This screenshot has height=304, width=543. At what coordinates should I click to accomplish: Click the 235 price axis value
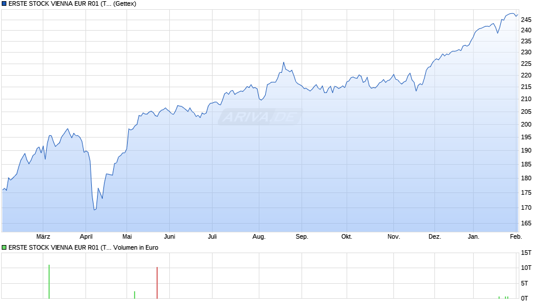[526, 41]
